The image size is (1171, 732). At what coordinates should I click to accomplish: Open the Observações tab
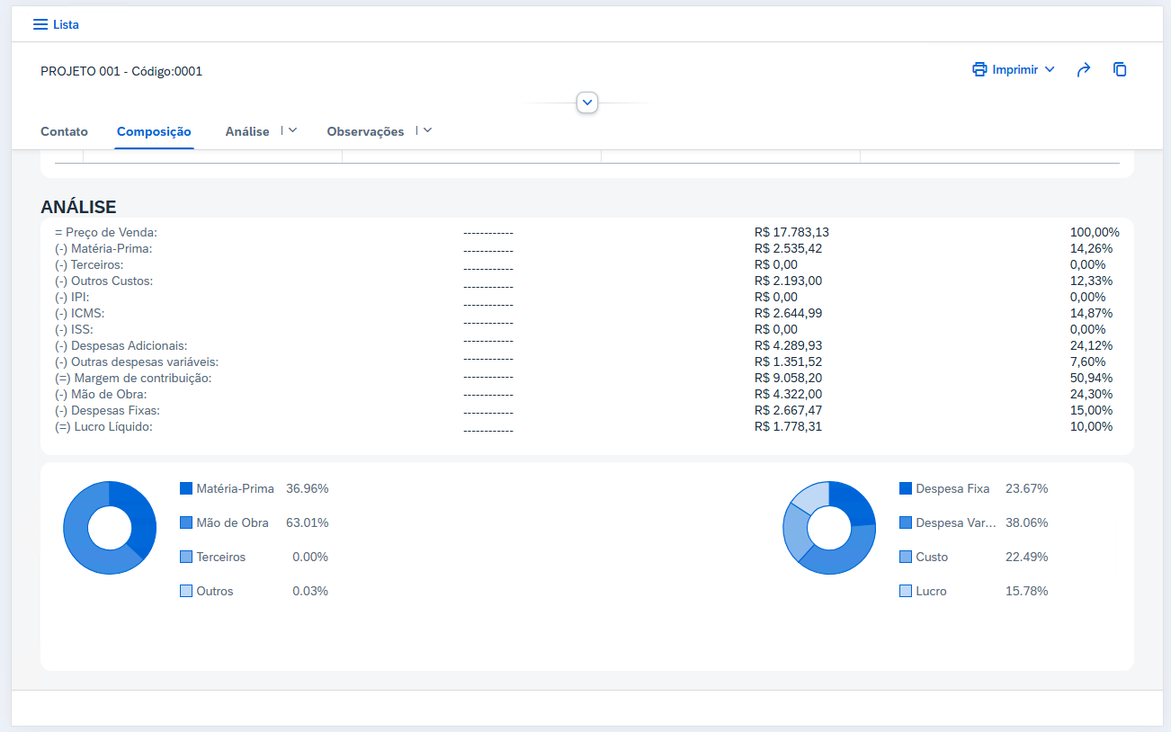click(x=365, y=131)
